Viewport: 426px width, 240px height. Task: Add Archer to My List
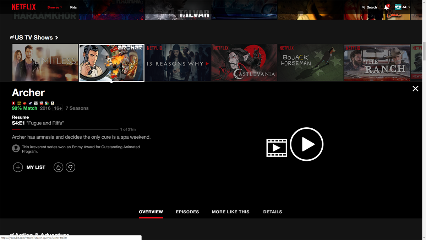click(x=18, y=167)
